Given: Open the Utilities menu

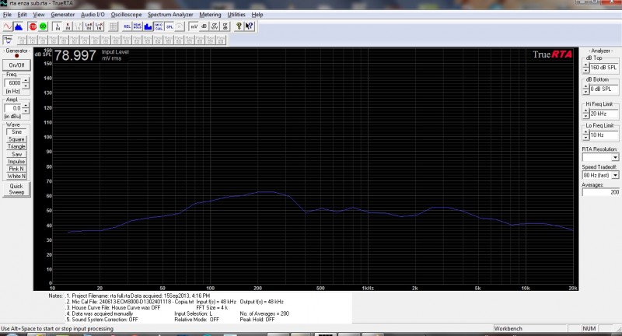Looking at the screenshot, I should click(236, 15).
